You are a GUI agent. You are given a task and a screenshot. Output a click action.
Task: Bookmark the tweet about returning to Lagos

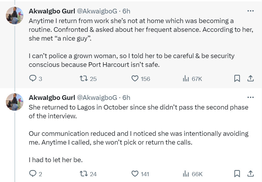(237, 174)
